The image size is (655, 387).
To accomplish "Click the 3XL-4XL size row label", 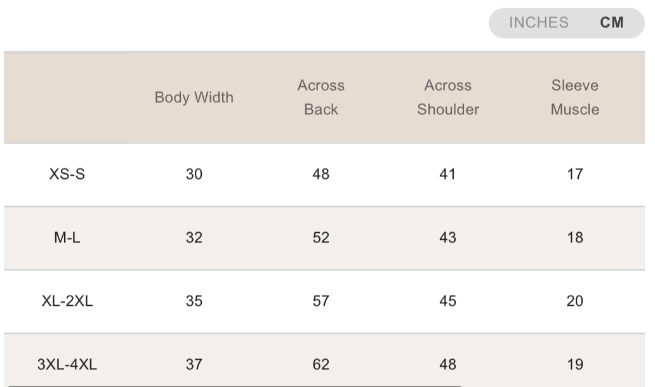I will tap(67, 365).
